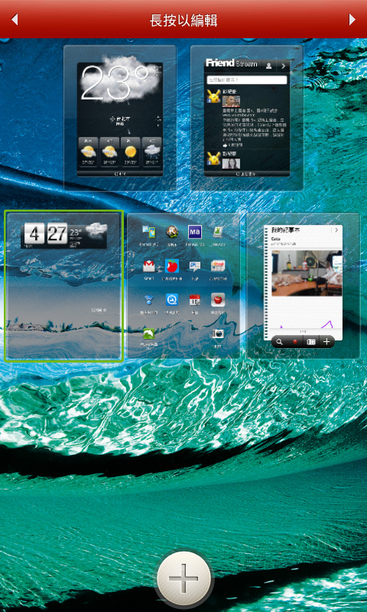
Task: Open the messages speech-bubble app icon
Action: click(195, 266)
